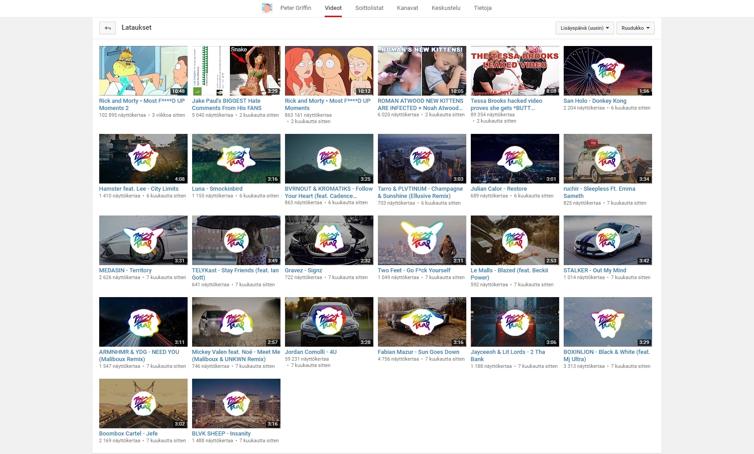
Task: Open Jordan Coulli - 4U video thumbnail
Action: click(329, 322)
